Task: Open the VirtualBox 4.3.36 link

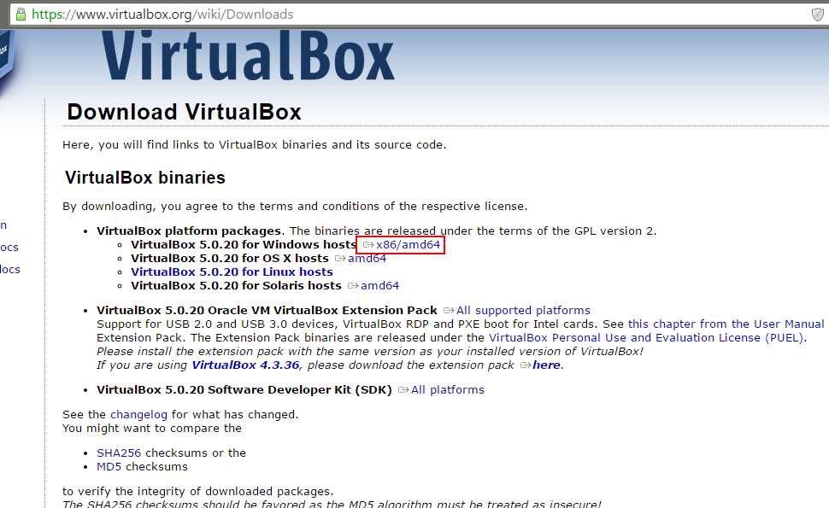Action: pos(245,365)
